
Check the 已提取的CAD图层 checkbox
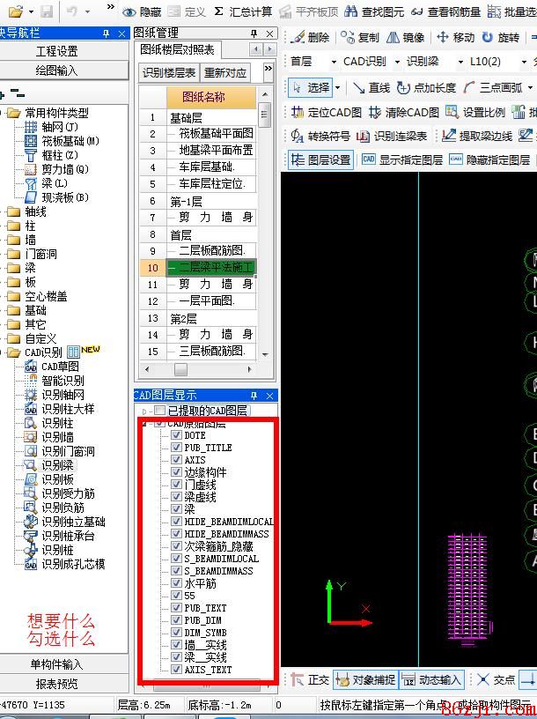159,411
